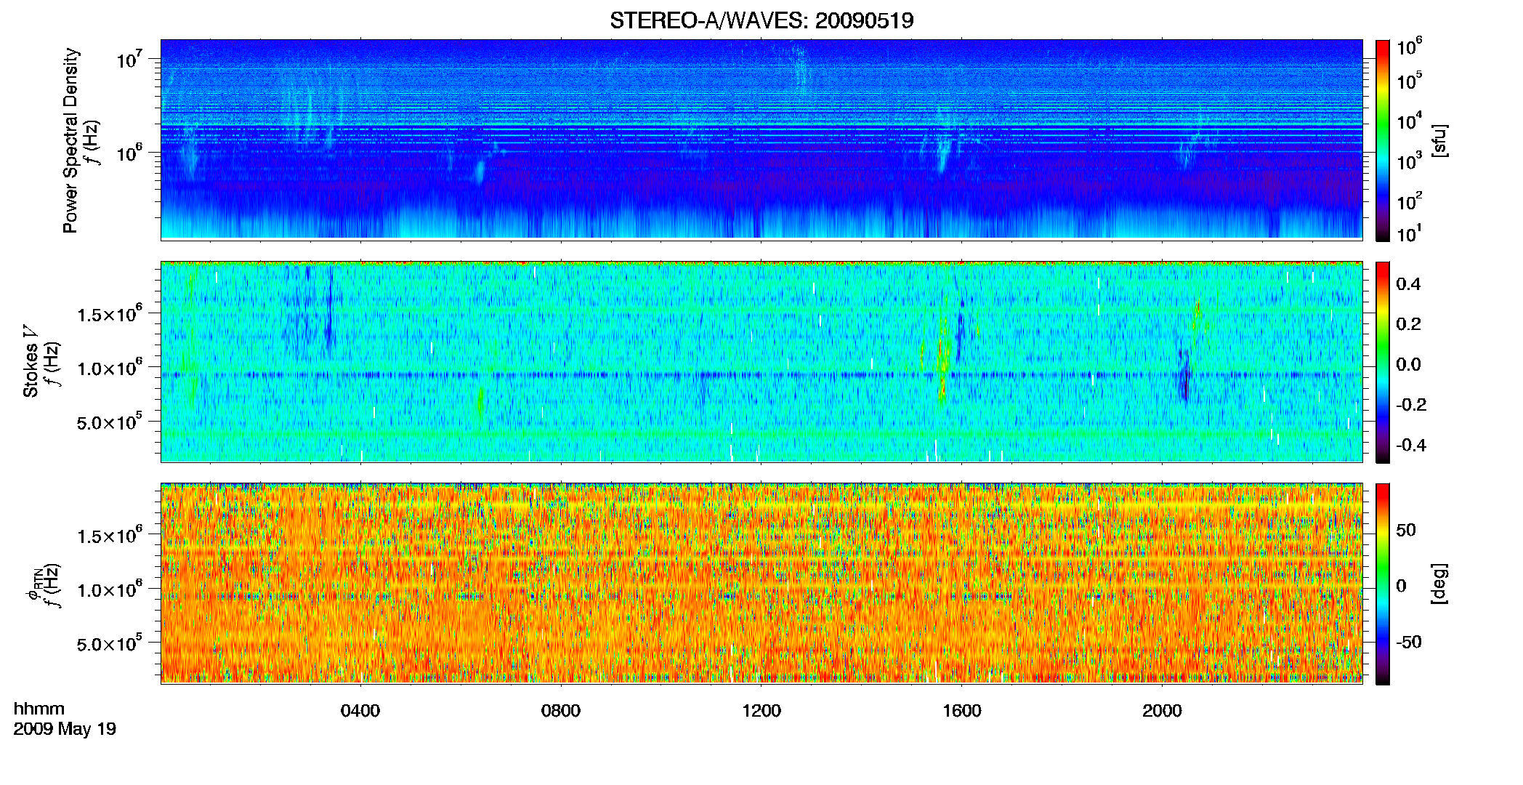Click the 1600 time tick label

point(962,710)
